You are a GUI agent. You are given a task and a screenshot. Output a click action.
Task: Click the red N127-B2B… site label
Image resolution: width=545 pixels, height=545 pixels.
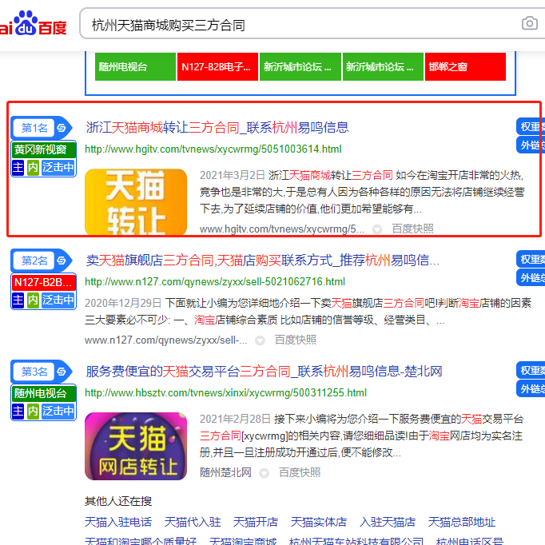point(44,282)
